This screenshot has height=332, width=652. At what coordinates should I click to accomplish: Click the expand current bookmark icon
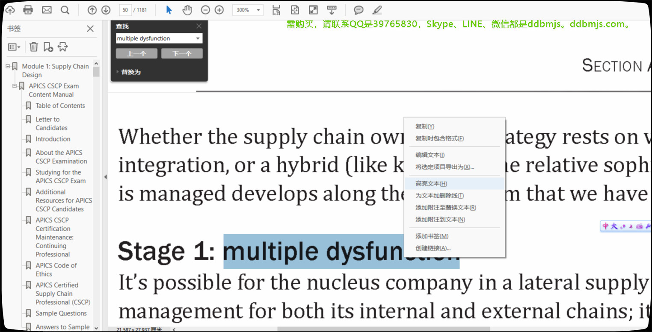click(x=63, y=47)
